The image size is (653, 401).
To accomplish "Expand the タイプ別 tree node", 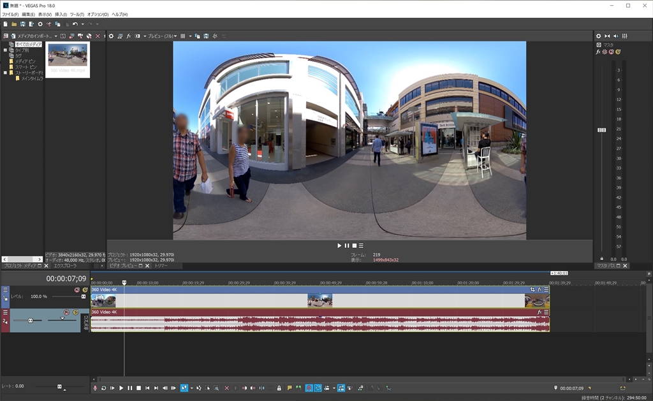I will (5, 50).
